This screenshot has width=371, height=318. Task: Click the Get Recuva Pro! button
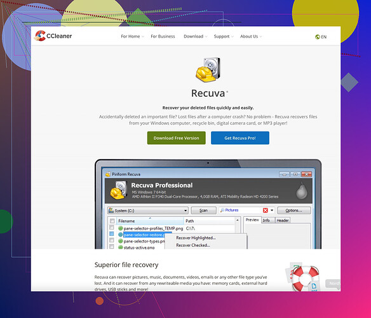240,138
